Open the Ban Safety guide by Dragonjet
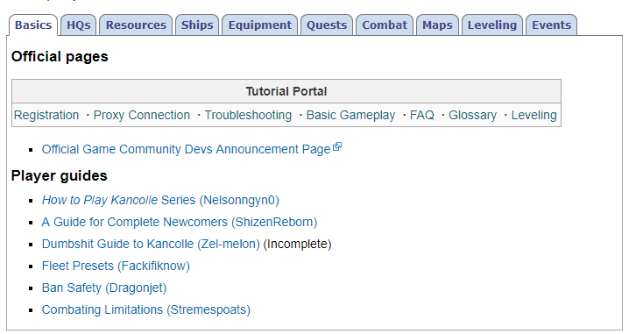636x334 pixels. (104, 288)
